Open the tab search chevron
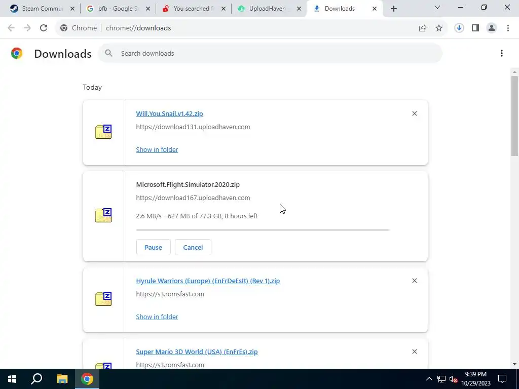The image size is (519, 389). tap(437, 7)
